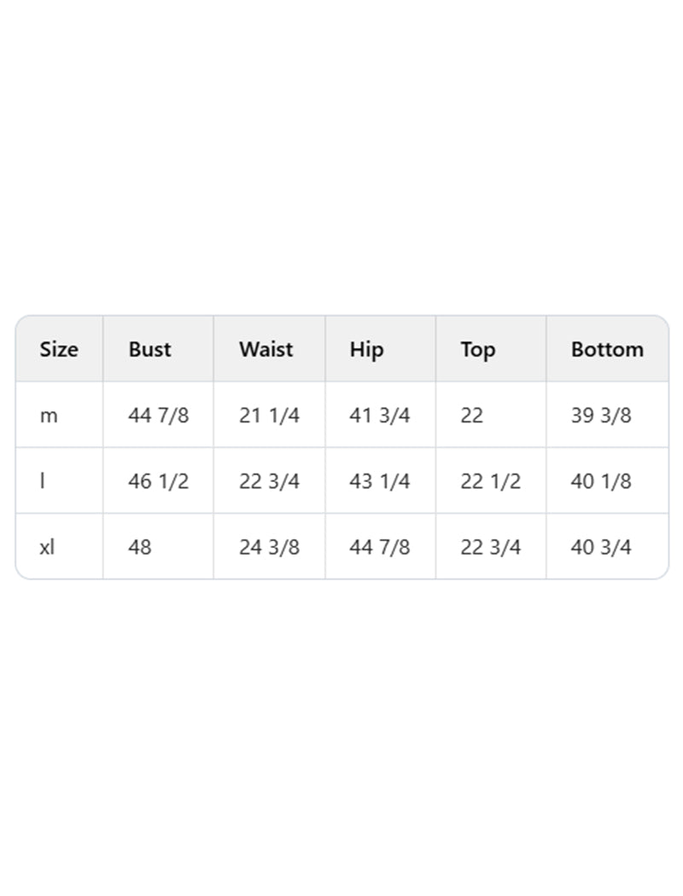683x896 pixels.
Task: Select waist value 22 3/4 in large row
Action: pos(269,481)
